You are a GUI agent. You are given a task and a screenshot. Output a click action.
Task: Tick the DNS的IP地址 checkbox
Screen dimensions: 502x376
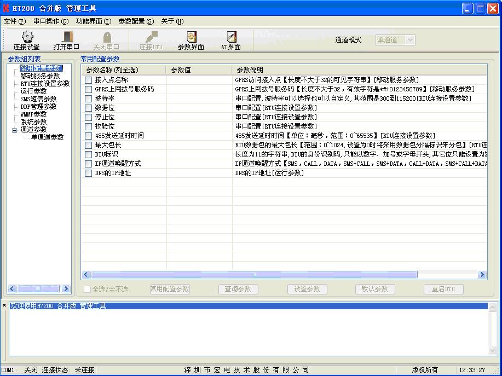[89, 173]
